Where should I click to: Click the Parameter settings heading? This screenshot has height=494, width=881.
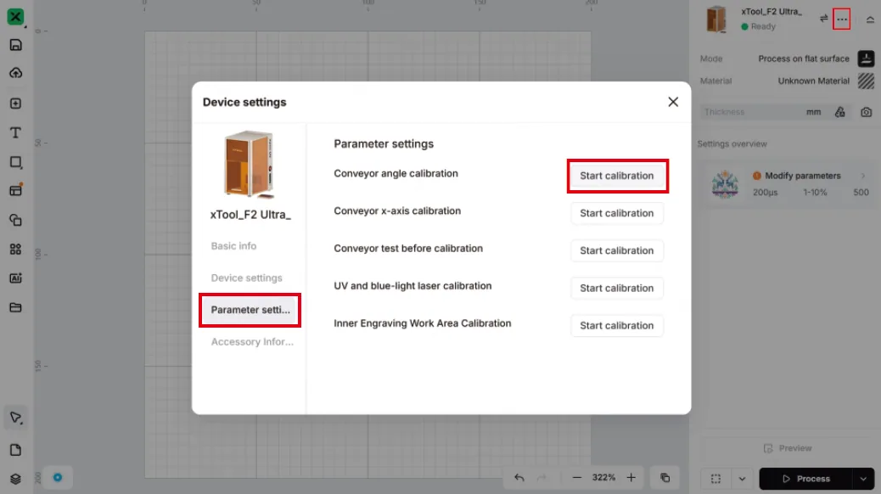[384, 144]
